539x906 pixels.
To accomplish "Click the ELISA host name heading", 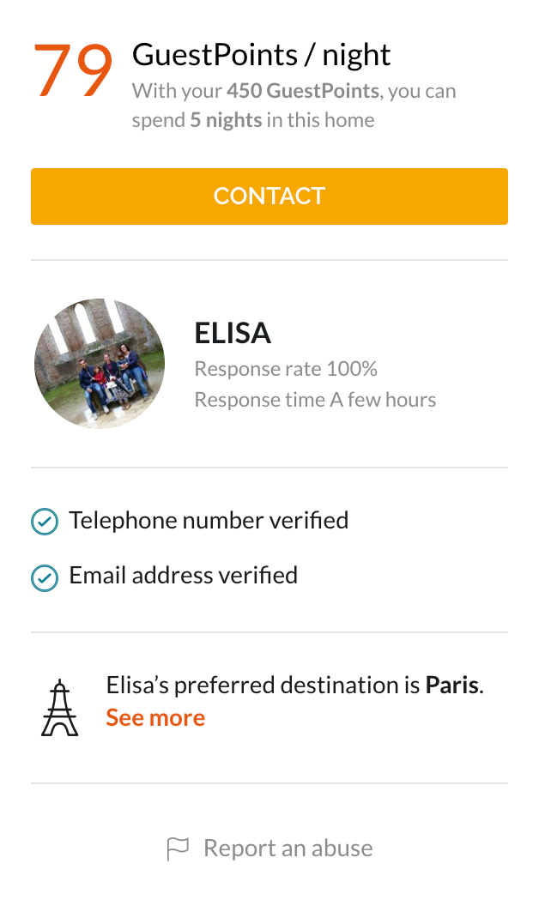I will [x=233, y=333].
